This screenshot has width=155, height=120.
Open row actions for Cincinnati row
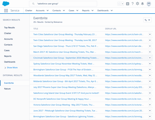(150, 58)
